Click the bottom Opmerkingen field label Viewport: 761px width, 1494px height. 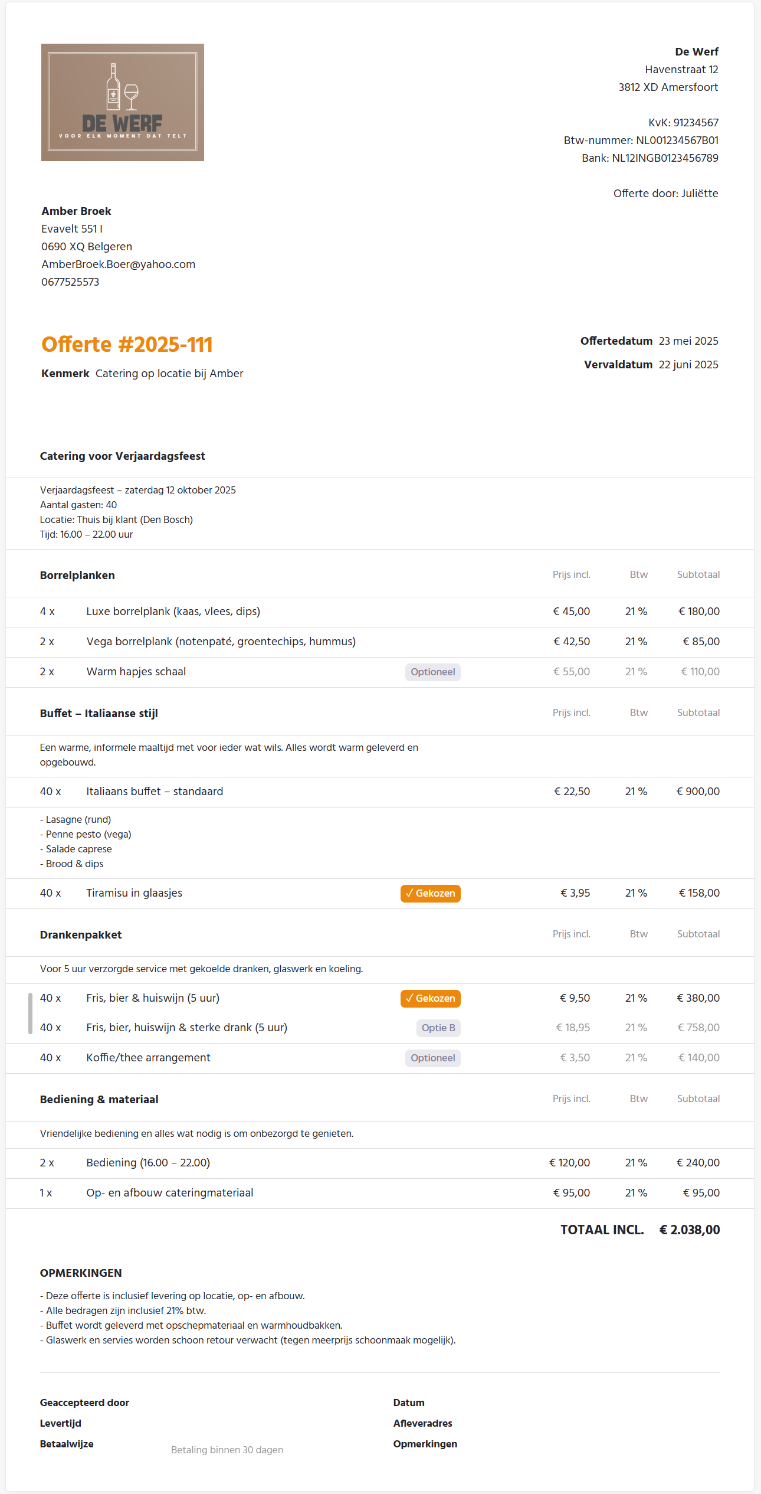coord(425,1444)
